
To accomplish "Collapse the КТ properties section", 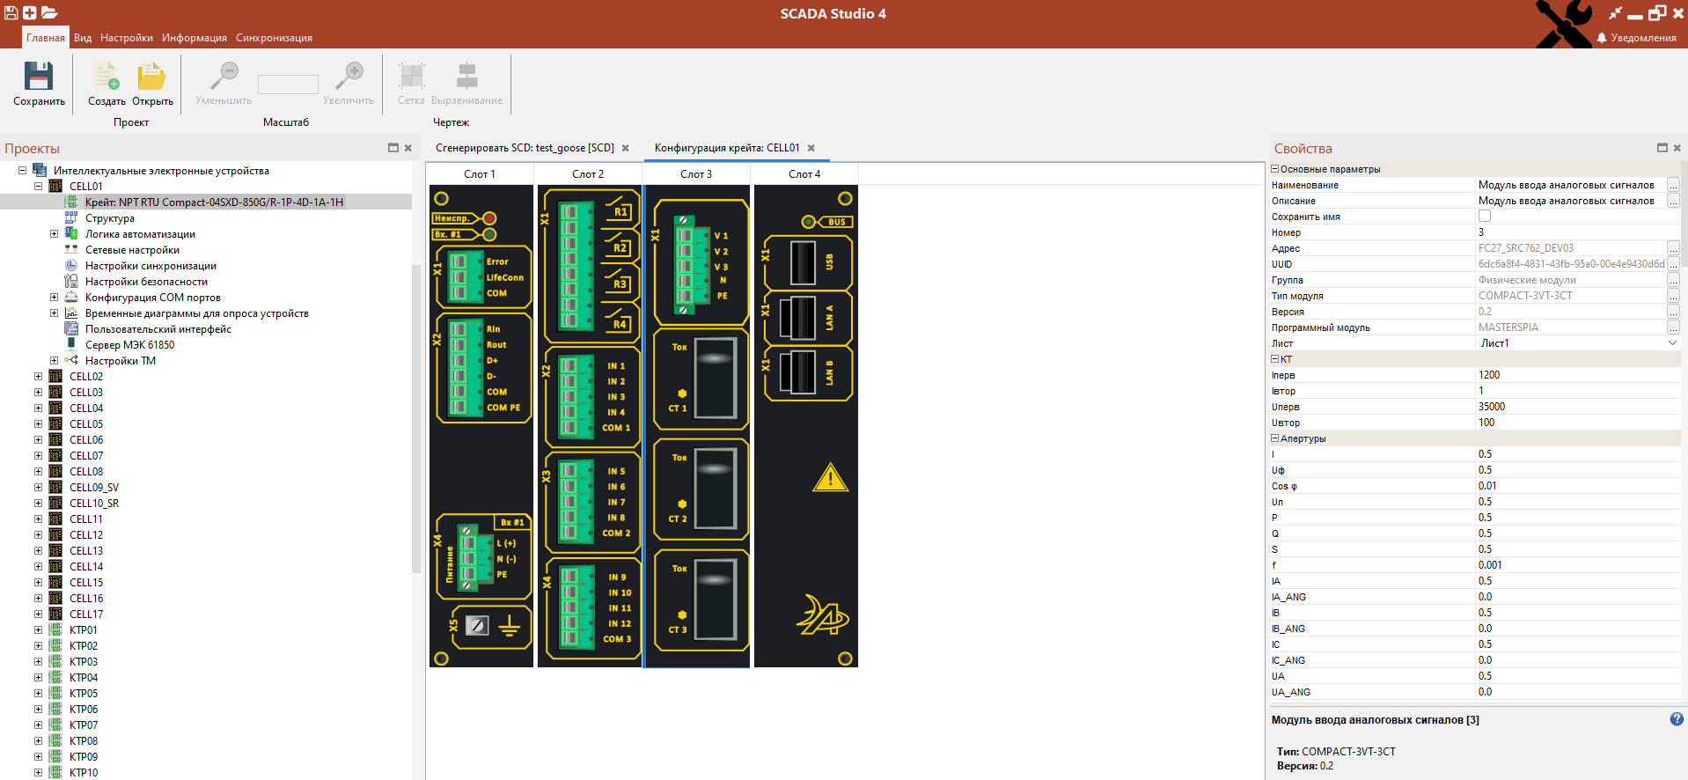I will click(x=1274, y=359).
